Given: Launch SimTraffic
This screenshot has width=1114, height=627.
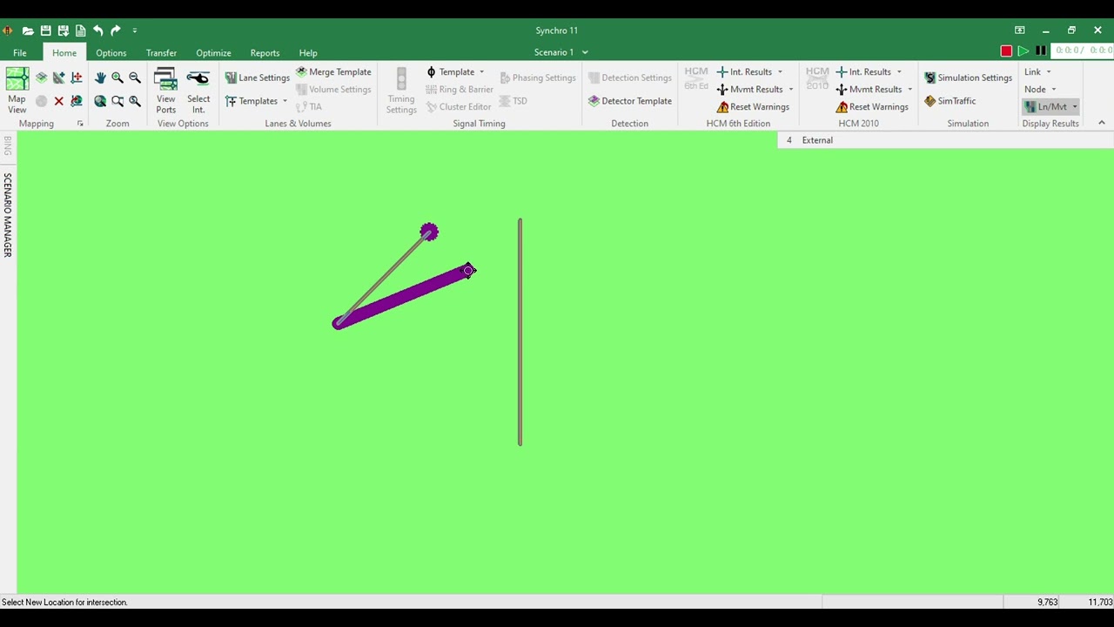Looking at the screenshot, I should pyautogui.click(x=950, y=101).
